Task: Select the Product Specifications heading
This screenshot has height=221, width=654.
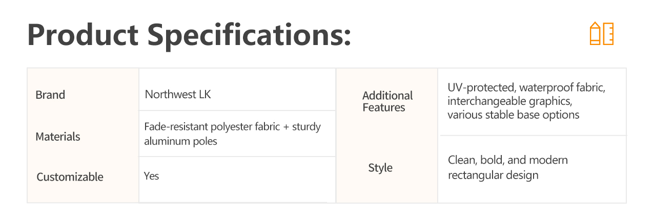Action: click(189, 35)
